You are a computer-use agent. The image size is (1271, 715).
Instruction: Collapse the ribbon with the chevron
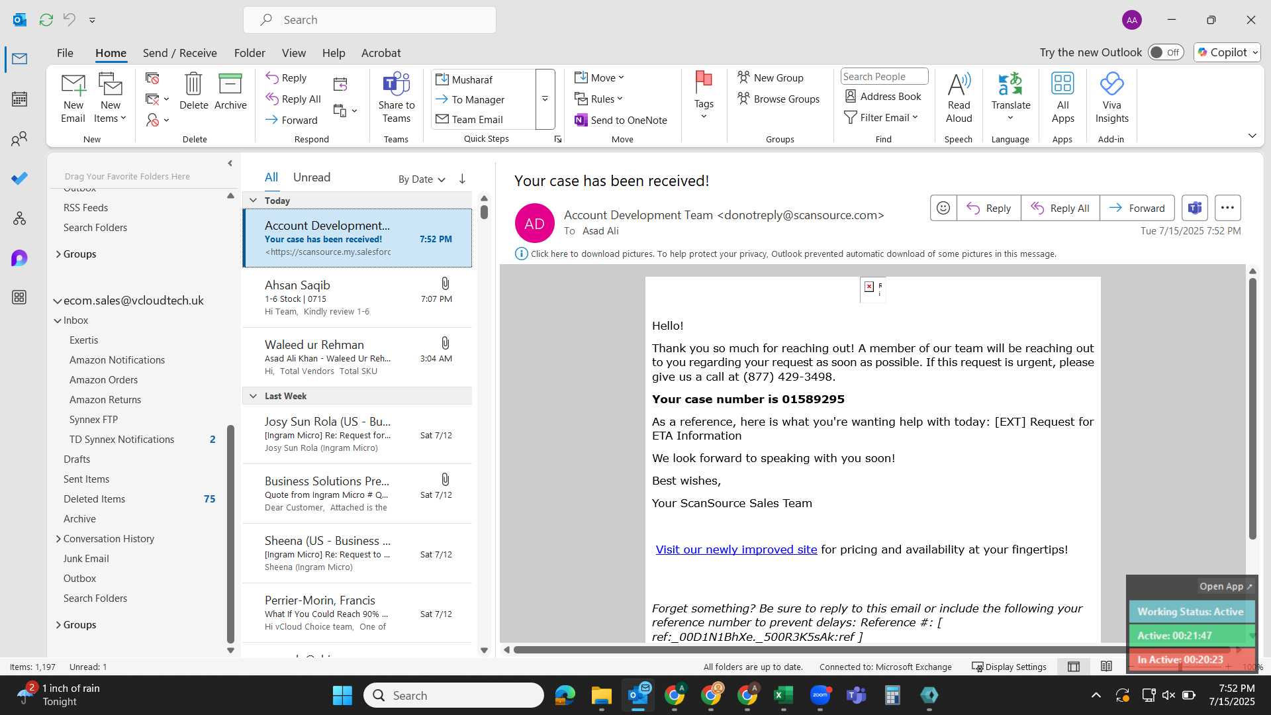pyautogui.click(x=1252, y=136)
